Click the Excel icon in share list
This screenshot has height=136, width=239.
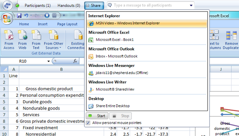point(91,40)
